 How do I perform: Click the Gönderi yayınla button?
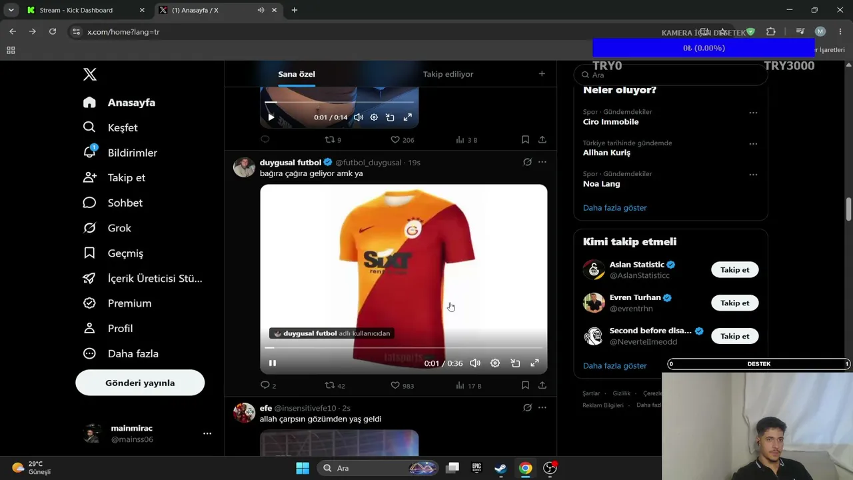[140, 383]
